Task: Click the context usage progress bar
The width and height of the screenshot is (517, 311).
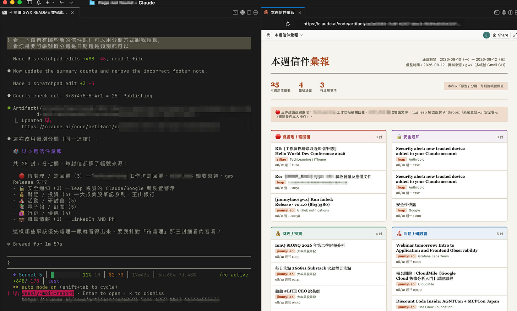Action: tap(65, 275)
